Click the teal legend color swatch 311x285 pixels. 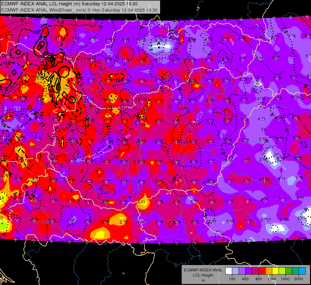(295, 271)
